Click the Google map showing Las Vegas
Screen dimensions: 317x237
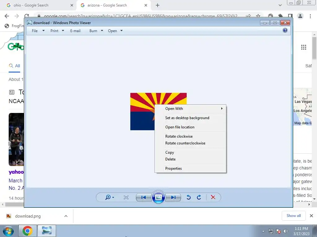point(303,107)
